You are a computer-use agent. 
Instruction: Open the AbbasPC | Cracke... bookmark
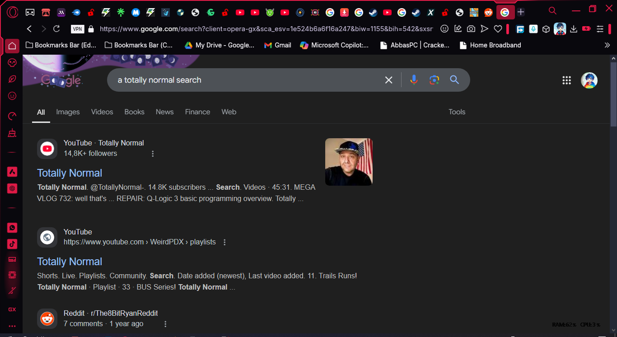(415, 45)
